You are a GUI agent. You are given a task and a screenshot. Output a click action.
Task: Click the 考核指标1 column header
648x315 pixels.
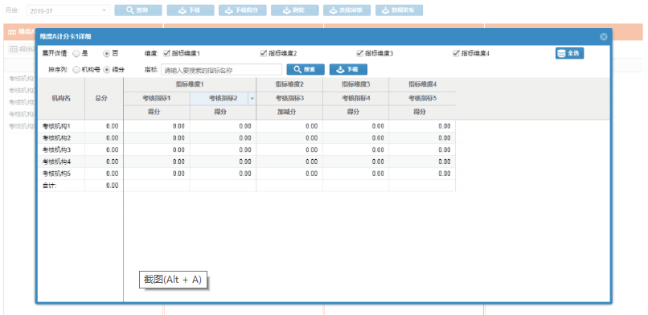point(157,99)
